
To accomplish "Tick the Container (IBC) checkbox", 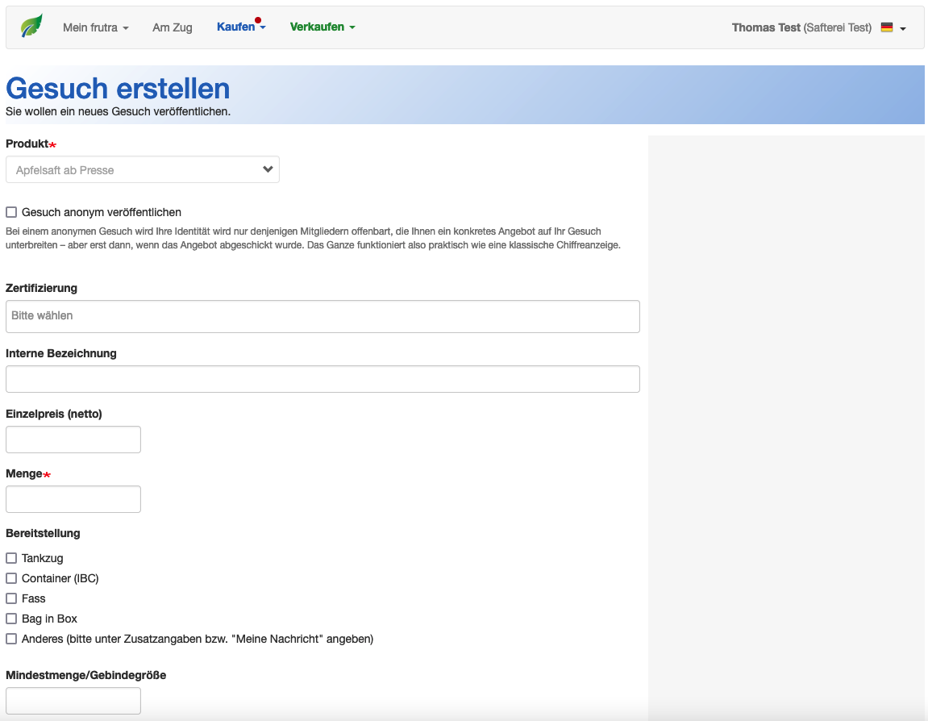I will pyautogui.click(x=11, y=578).
